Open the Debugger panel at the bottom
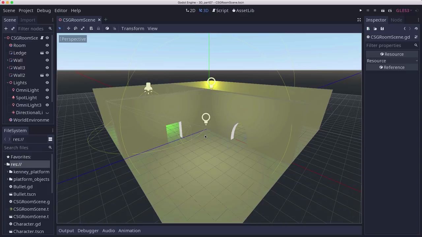Viewport: 422px width, 237px height. [x=88, y=230]
